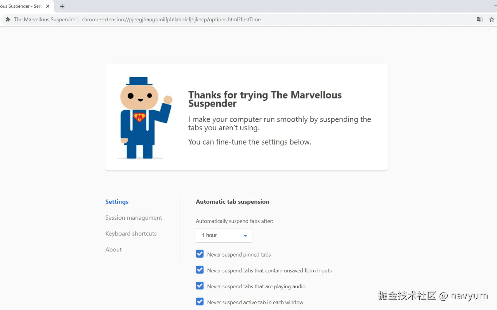Click the chrome-extension URL in address bar
Image resolution: width=497 pixels, height=310 pixels.
click(x=171, y=19)
